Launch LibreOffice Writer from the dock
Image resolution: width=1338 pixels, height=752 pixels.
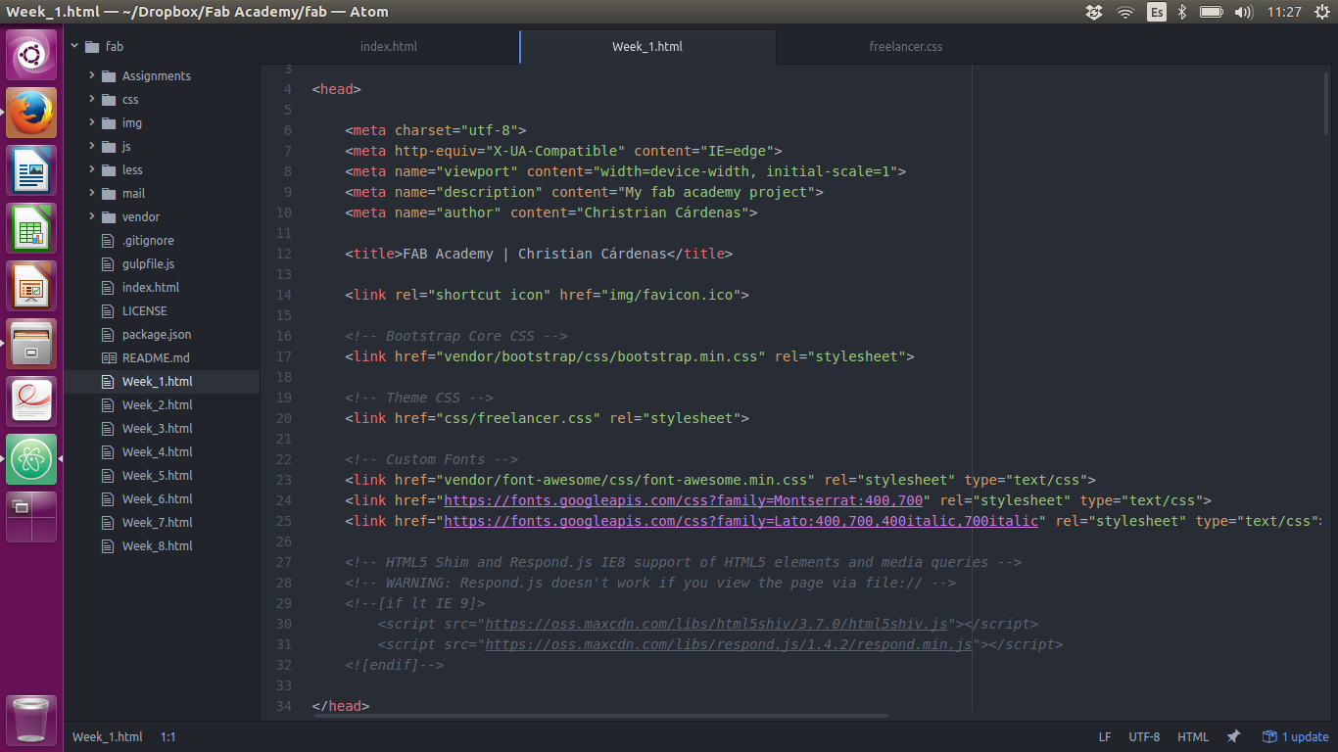point(31,171)
